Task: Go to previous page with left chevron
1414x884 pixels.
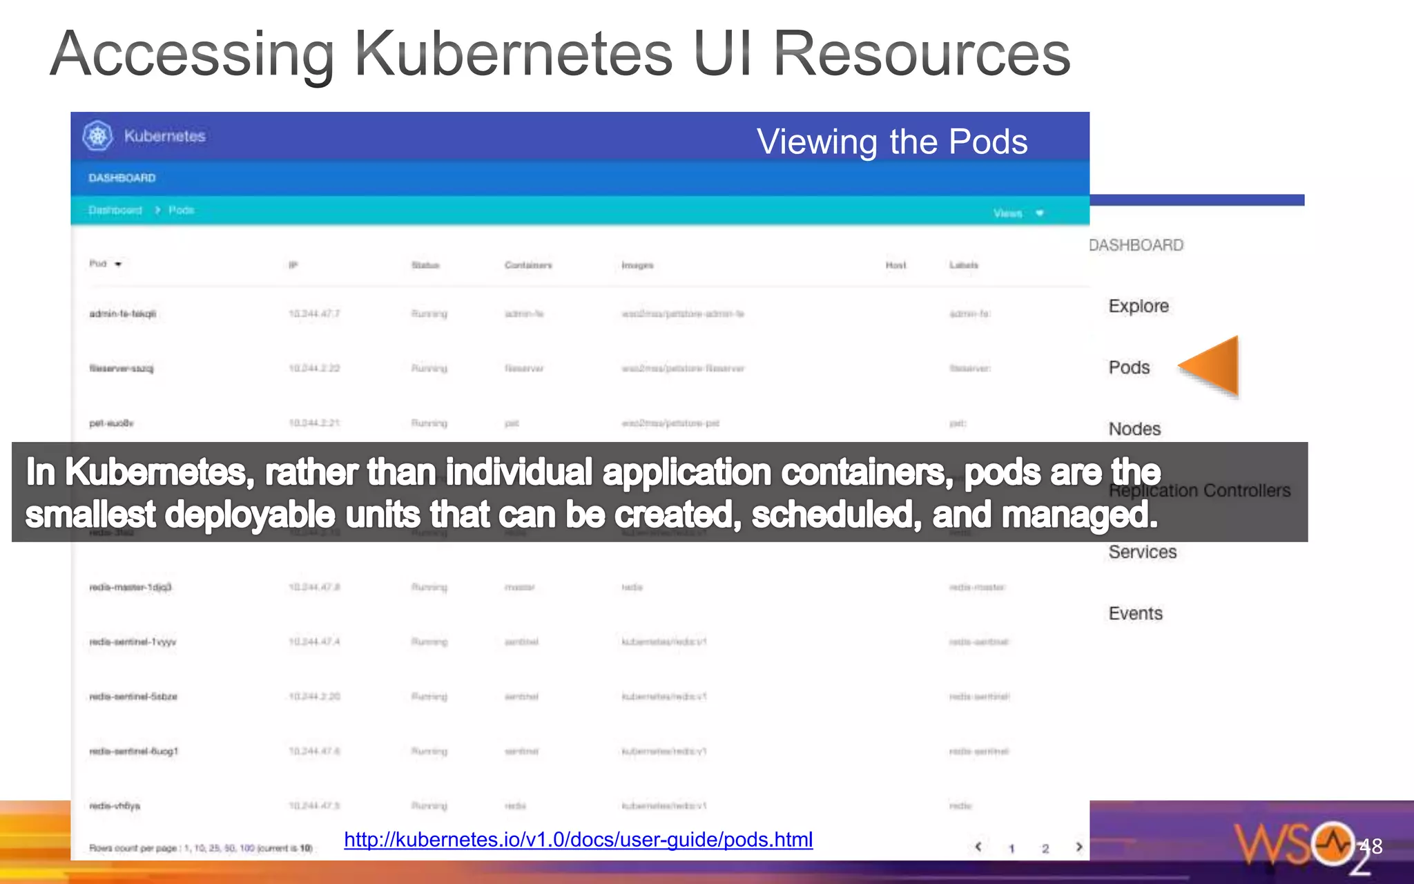Action: click(978, 847)
